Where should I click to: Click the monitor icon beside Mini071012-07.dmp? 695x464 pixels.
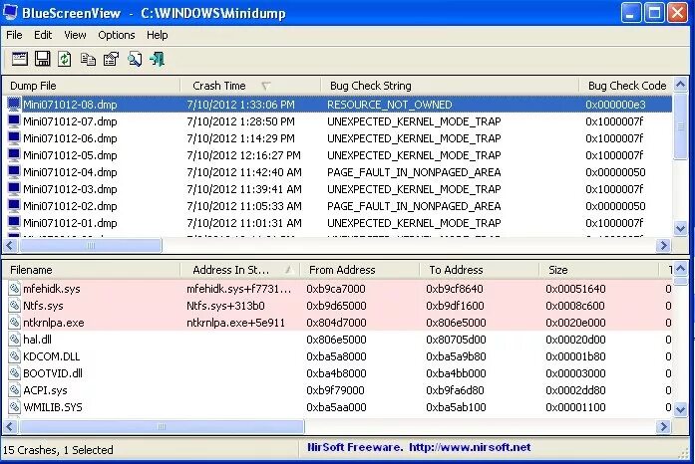click(x=14, y=120)
